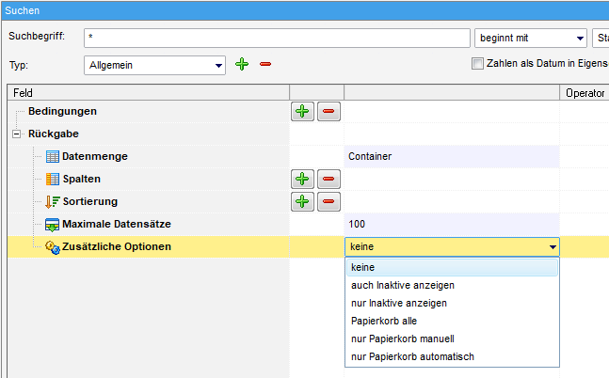The width and height of the screenshot is (609, 378).
Task: Pick 'nur Papierkorb automatisch' option
Action: tap(411, 356)
